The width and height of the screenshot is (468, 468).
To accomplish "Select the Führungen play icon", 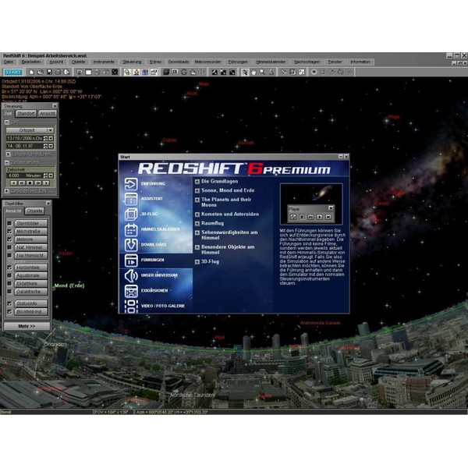I will click(131, 261).
